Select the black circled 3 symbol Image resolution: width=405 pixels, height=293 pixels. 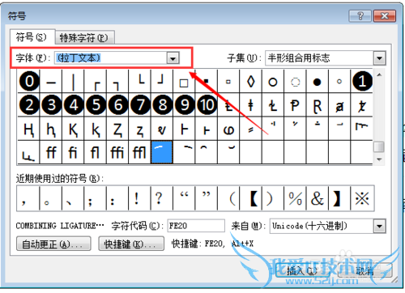[x=51, y=105]
